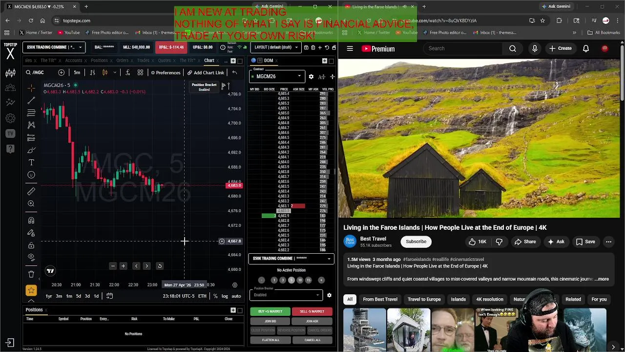Undo last chart action arrow
Screen dimensions: 625x352
pyautogui.click(x=234, y=73)
